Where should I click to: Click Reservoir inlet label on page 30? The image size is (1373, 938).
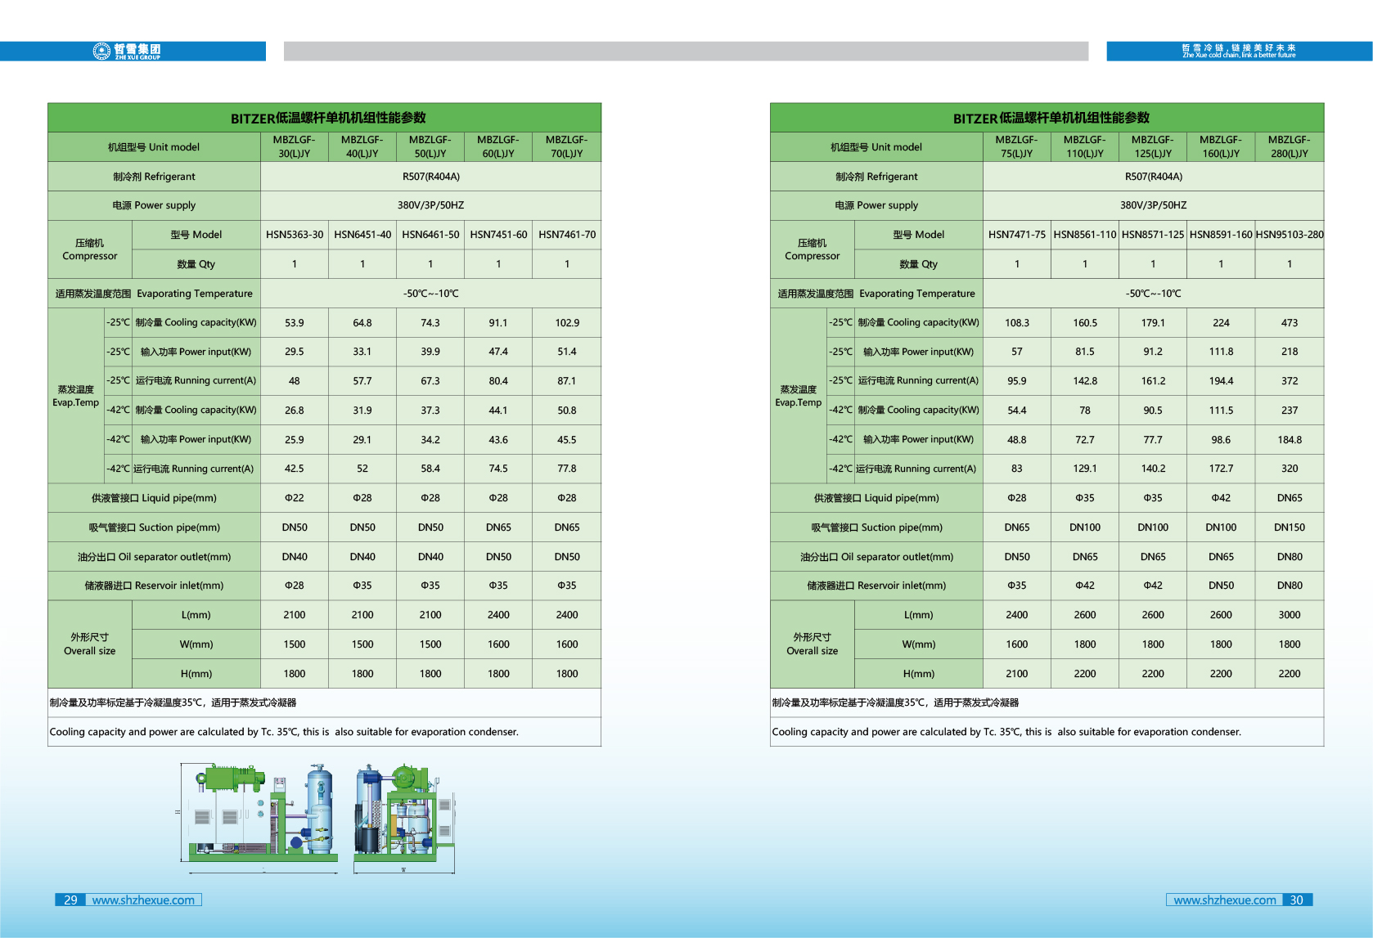(876, 586)
